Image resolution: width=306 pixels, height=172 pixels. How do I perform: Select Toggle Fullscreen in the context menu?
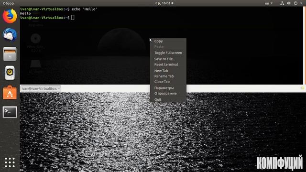[x=168, y=53]
